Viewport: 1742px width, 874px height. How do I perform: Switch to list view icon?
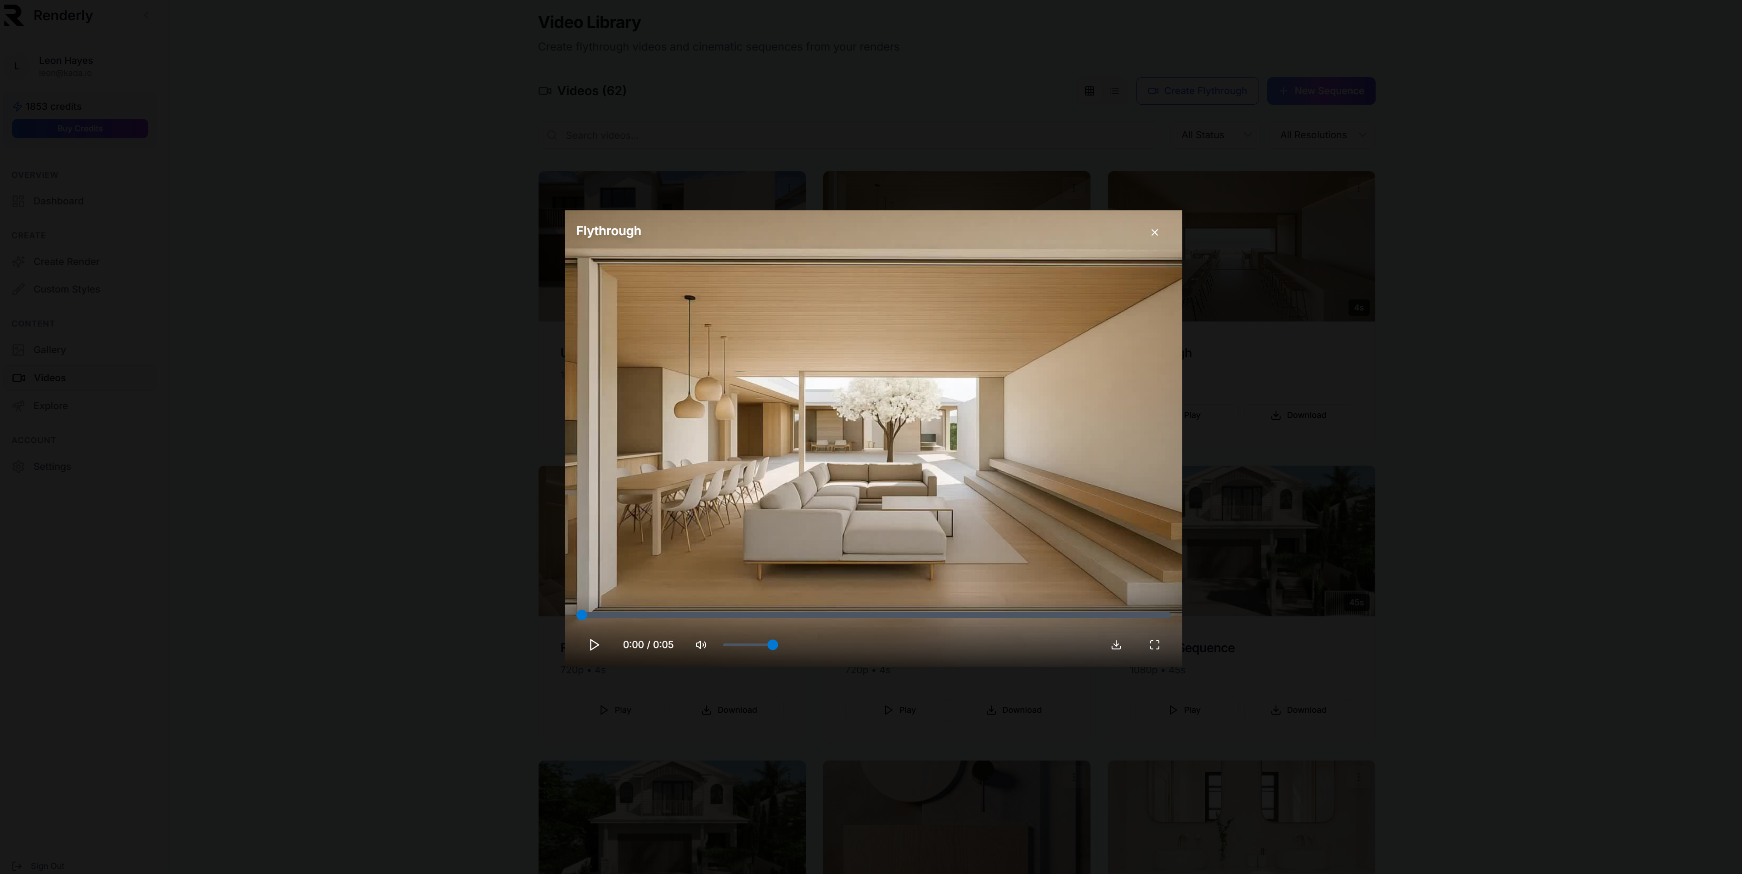click(x=1114, y=90)
